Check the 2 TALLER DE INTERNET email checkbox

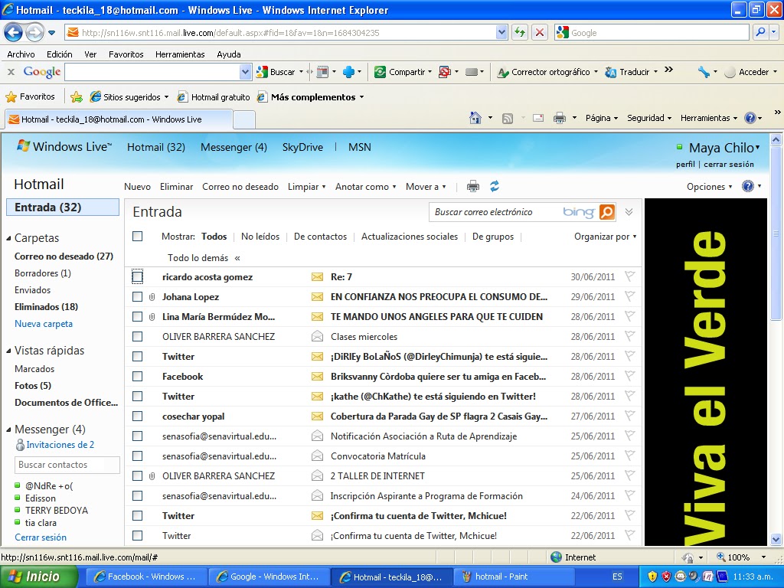pyautogui.click(x=138, y=476)
